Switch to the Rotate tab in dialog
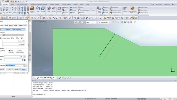Screen dimensions: 177x100 click(x=6, y=25)
